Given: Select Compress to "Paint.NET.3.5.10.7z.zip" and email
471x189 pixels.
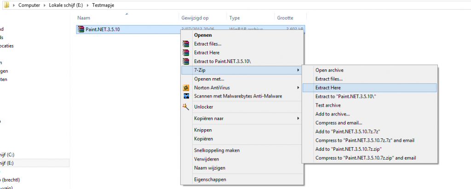Looking at the screenshot, I should [x=369, y=158].
